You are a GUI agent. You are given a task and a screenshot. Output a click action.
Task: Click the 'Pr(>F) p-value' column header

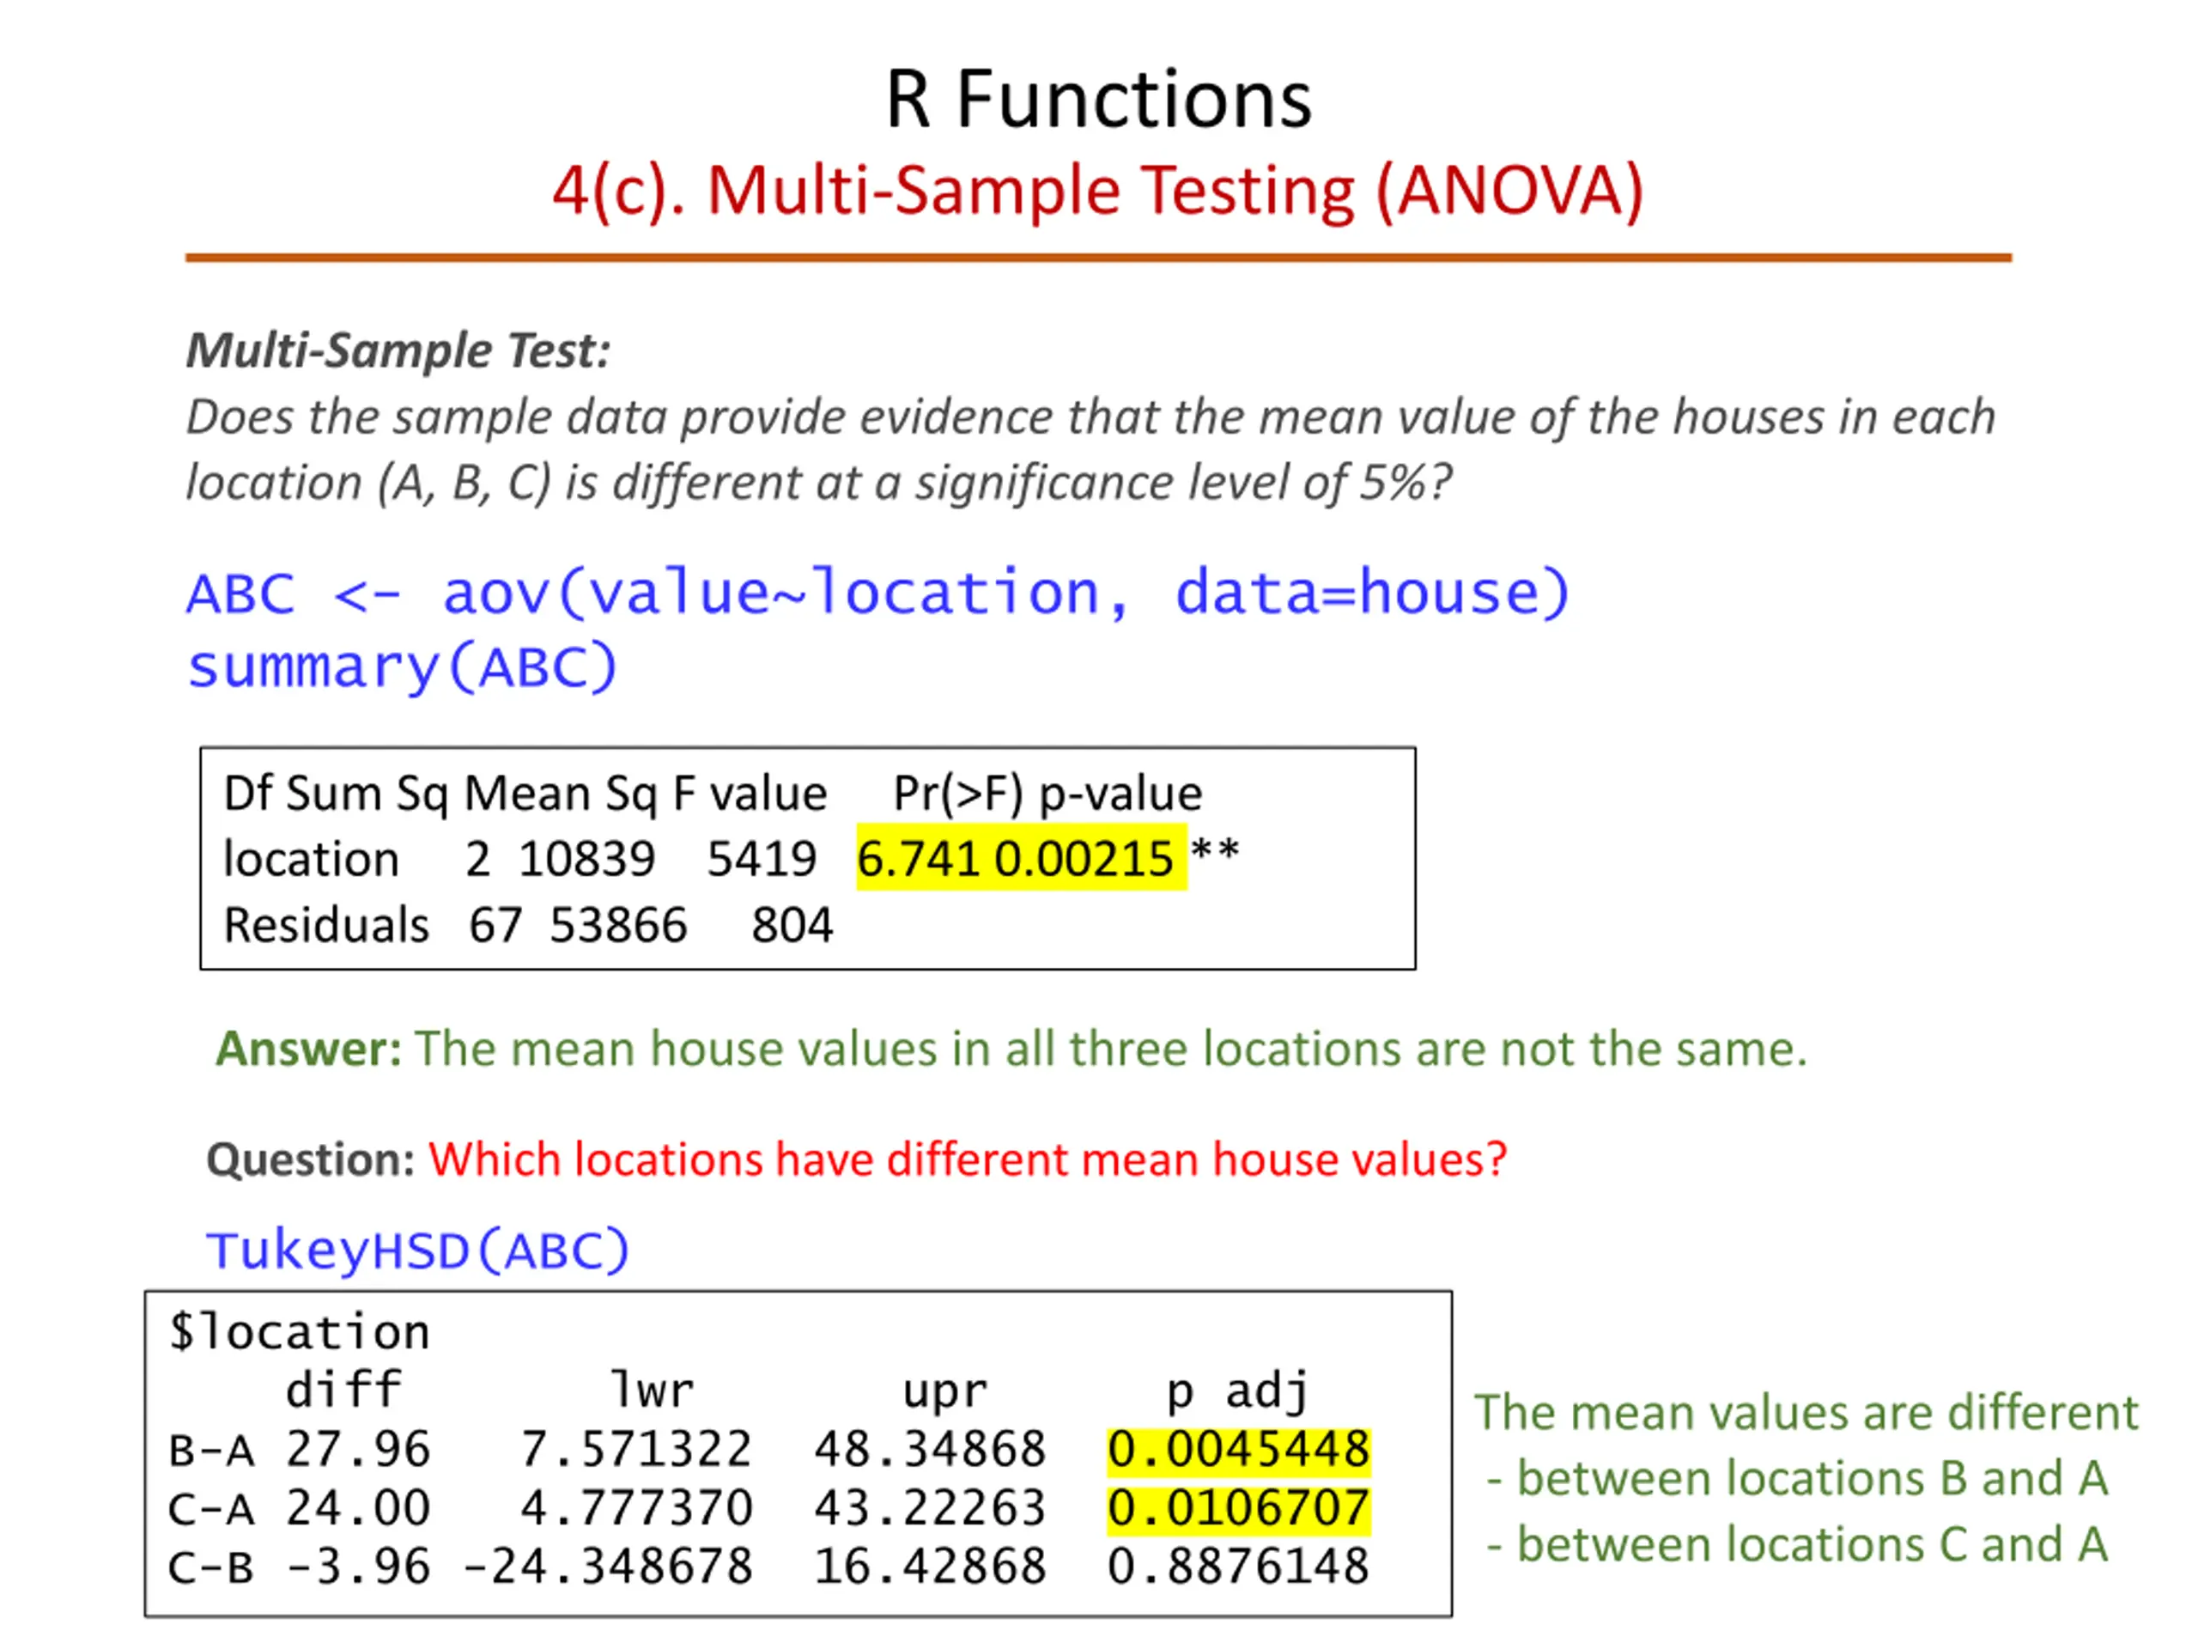[1047, 794]
